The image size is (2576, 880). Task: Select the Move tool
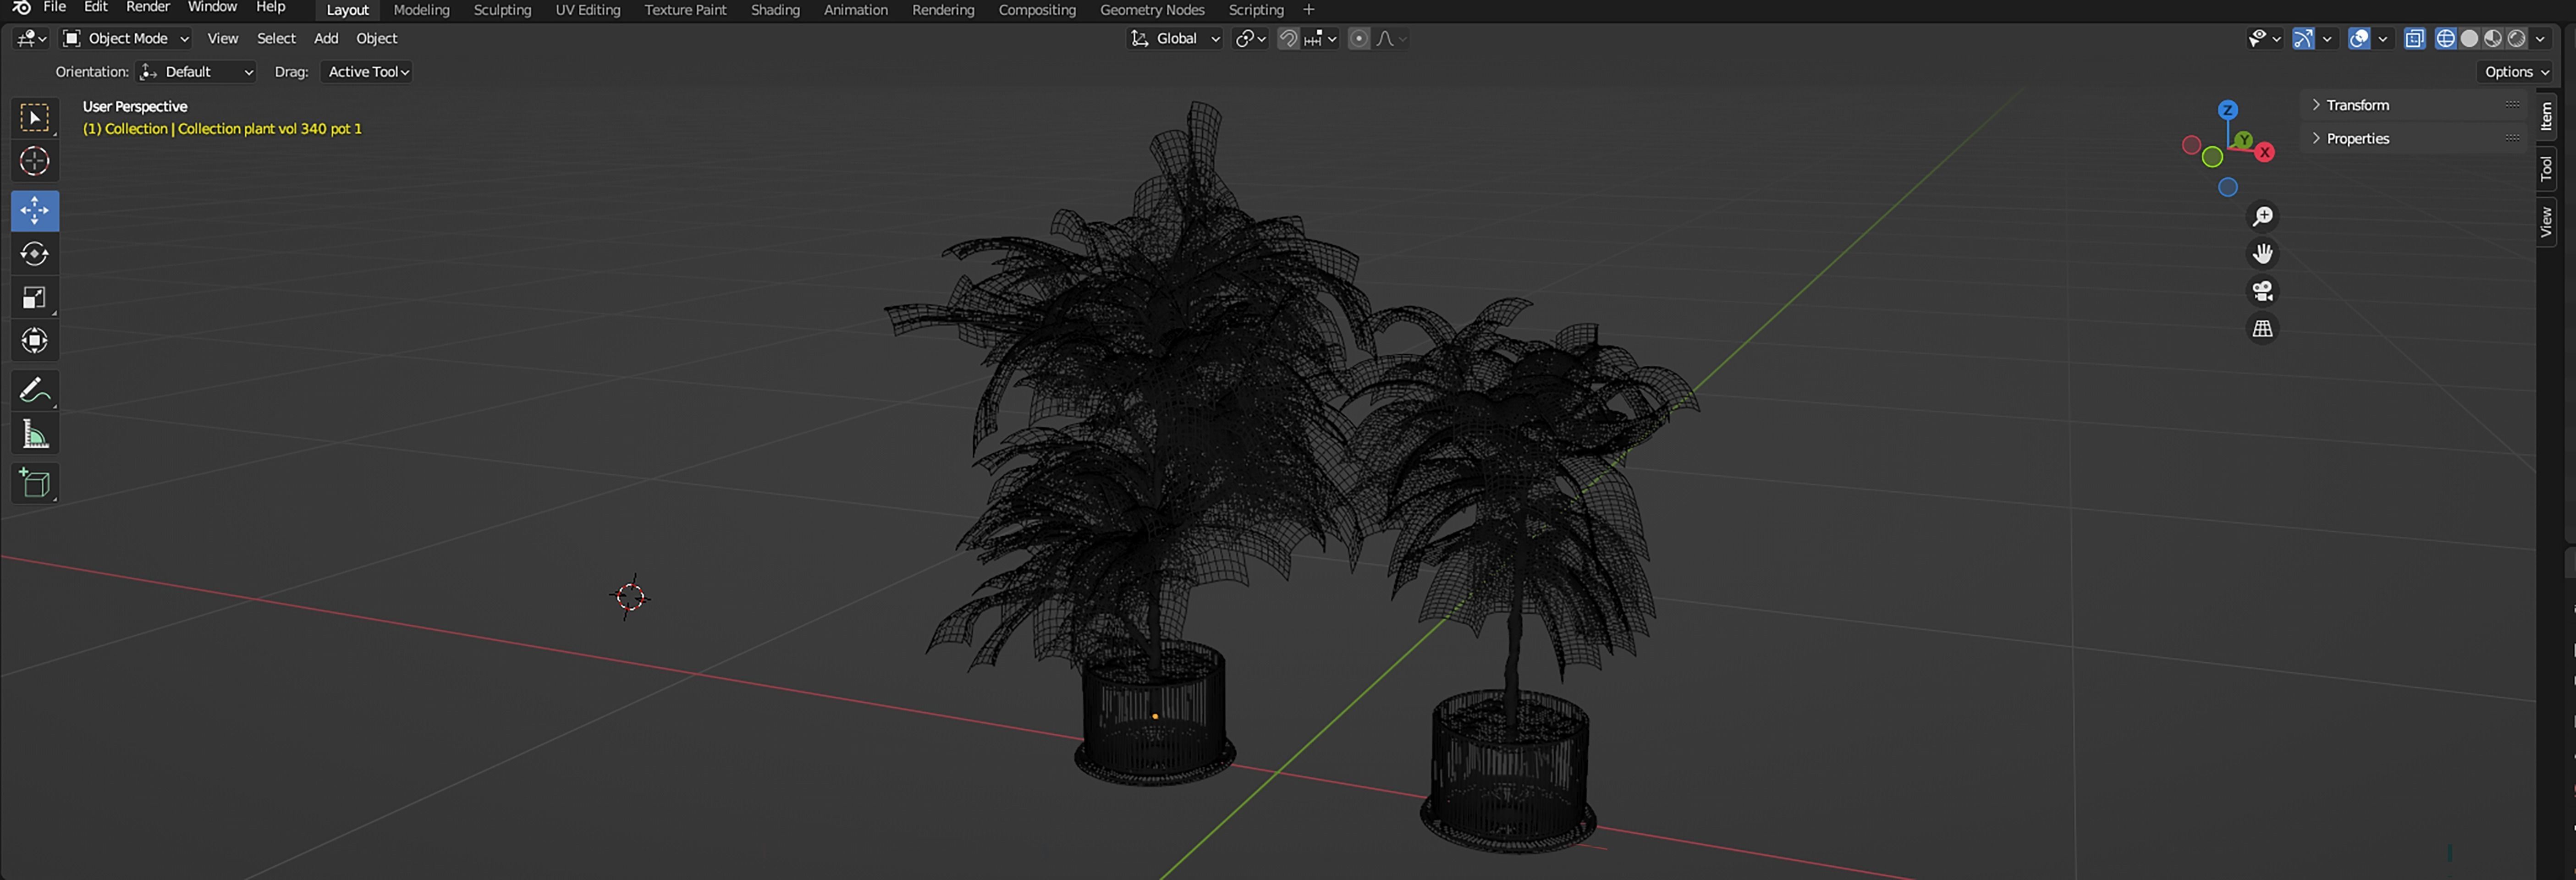coord(35,210)
